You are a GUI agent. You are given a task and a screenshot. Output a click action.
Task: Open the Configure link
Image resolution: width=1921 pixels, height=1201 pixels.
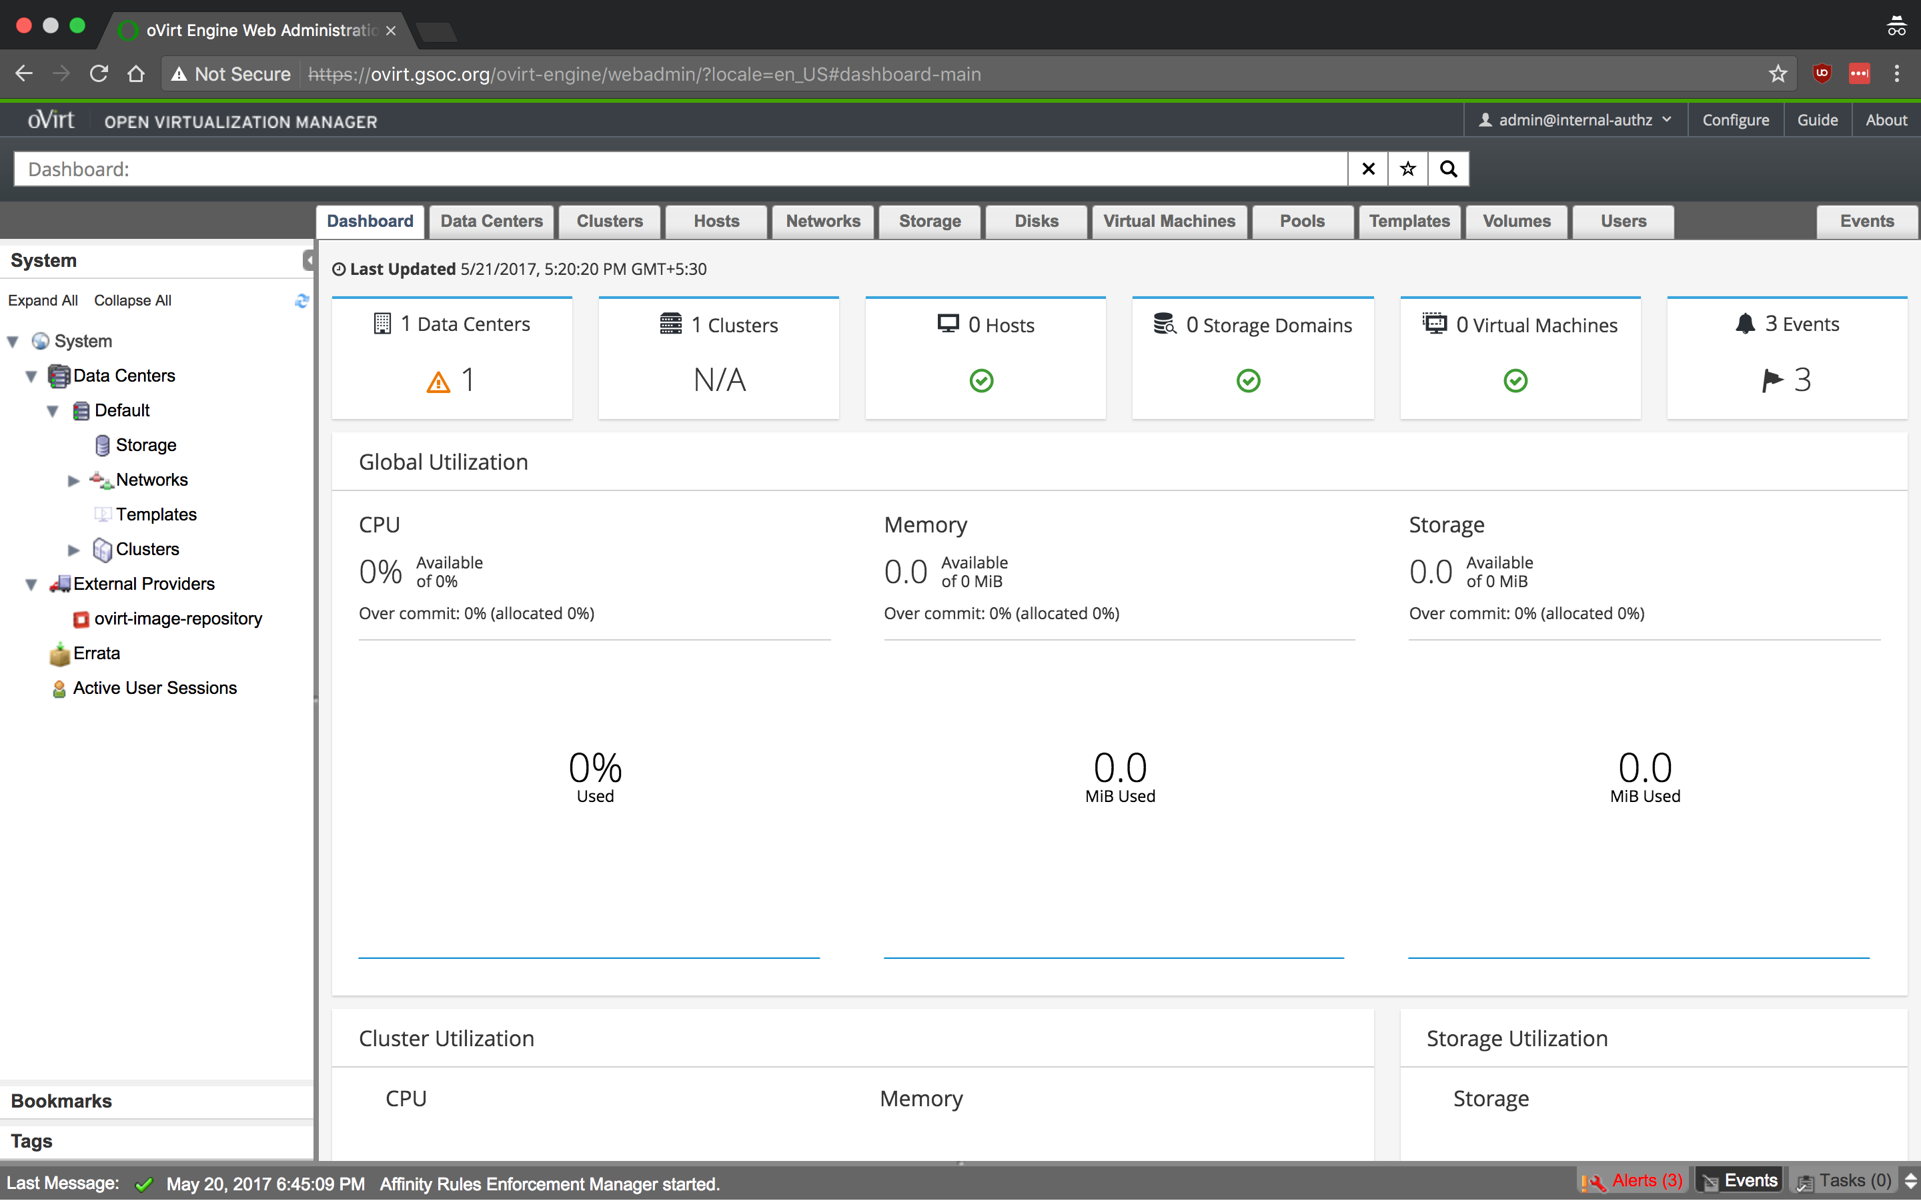[x=1736, y=120]
